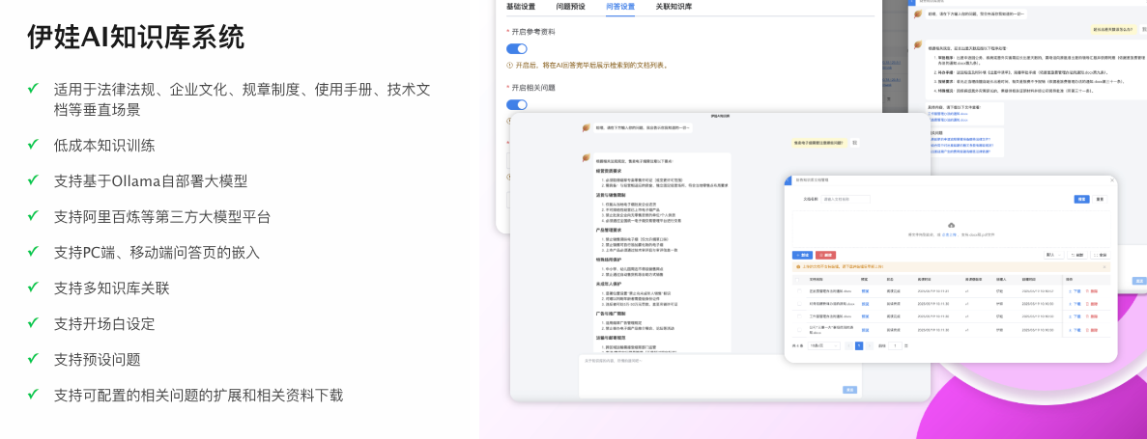Check the third document row checkbox
The height and width of the screenshot is (439, 1147).
coord(799,316)
